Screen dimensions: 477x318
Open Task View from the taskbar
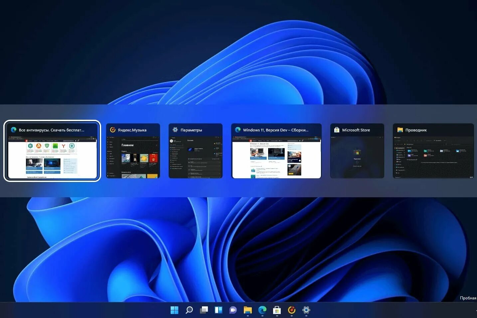[204, 310]
